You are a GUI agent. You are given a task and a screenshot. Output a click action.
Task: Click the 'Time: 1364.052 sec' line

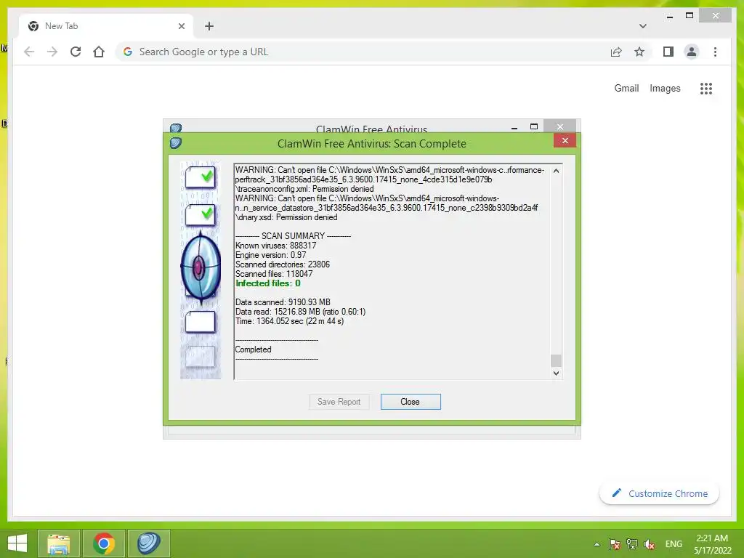pyautogui.click(x=289, y=321)
